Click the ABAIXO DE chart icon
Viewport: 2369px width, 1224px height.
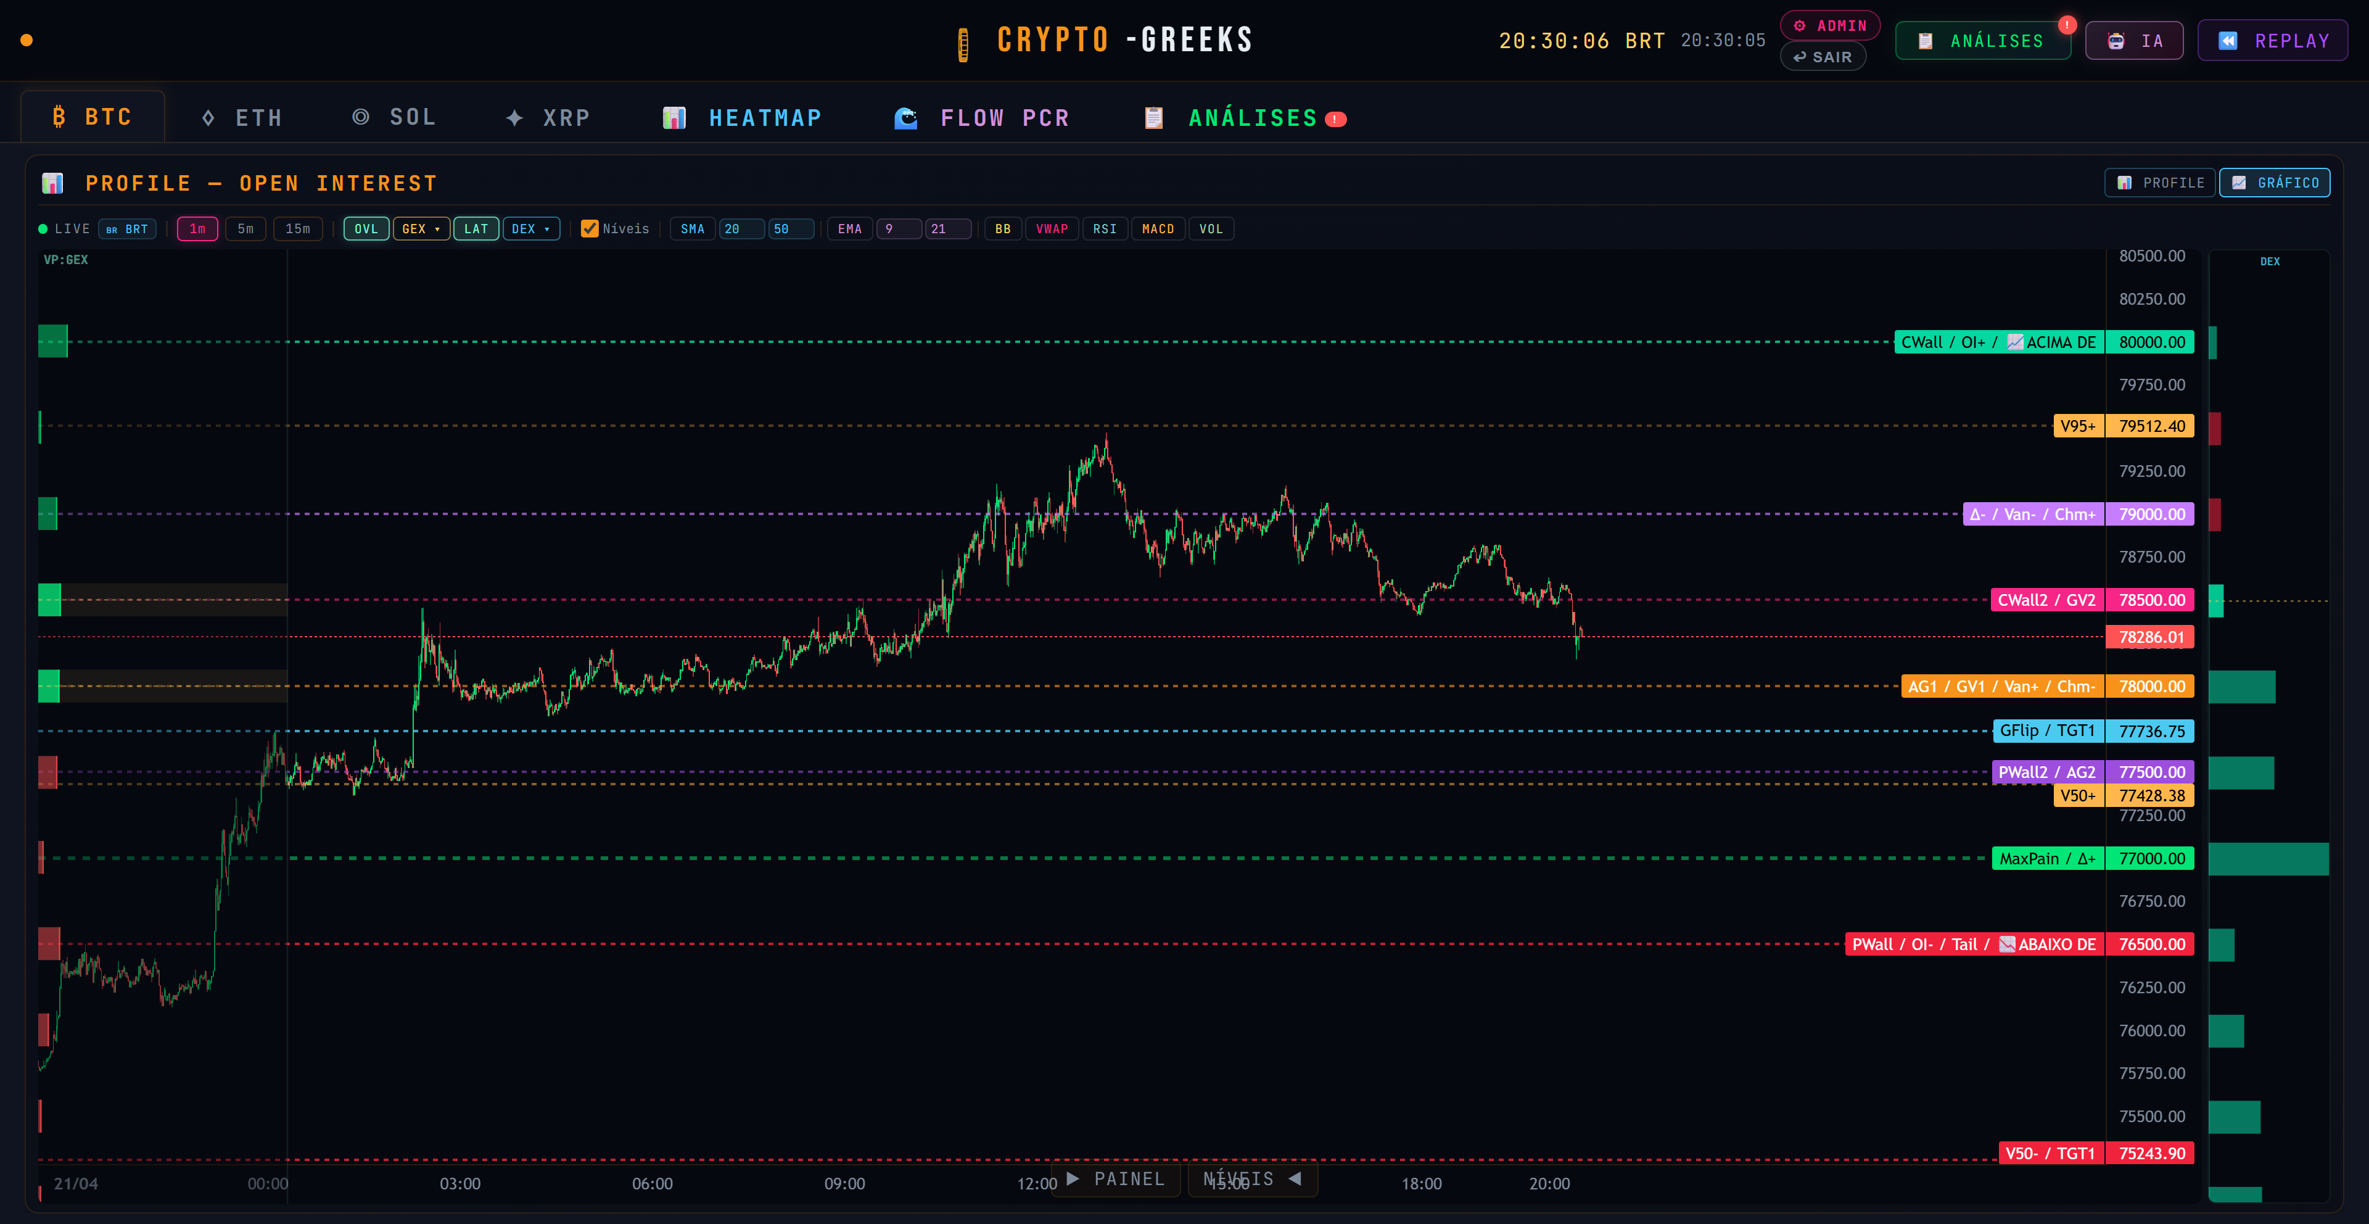coord(2008,945)
